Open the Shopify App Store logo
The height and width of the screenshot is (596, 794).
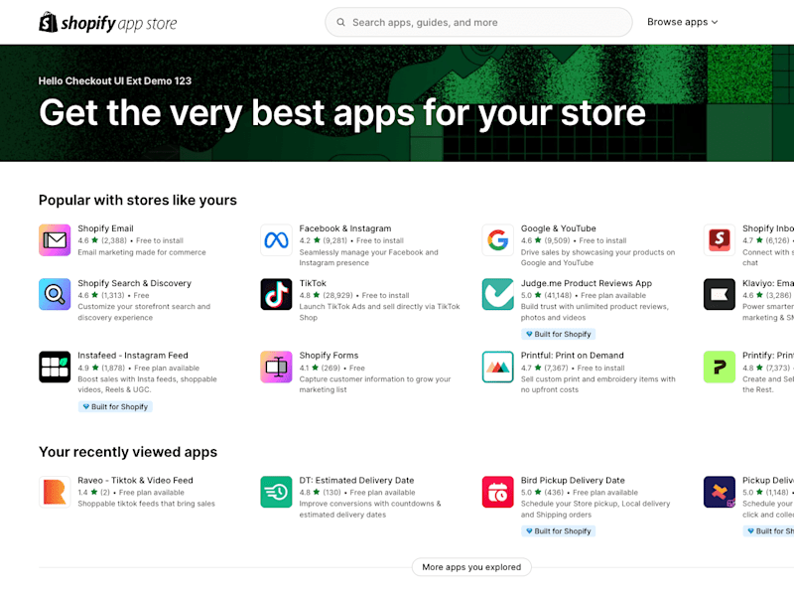[x=108, y=22]
